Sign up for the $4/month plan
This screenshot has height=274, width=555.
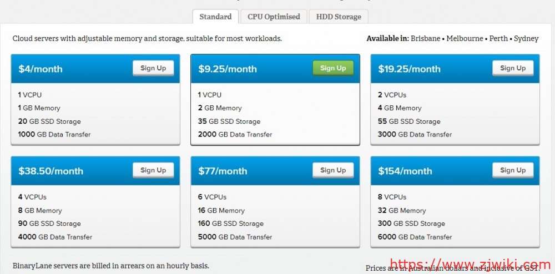(153, 68)
